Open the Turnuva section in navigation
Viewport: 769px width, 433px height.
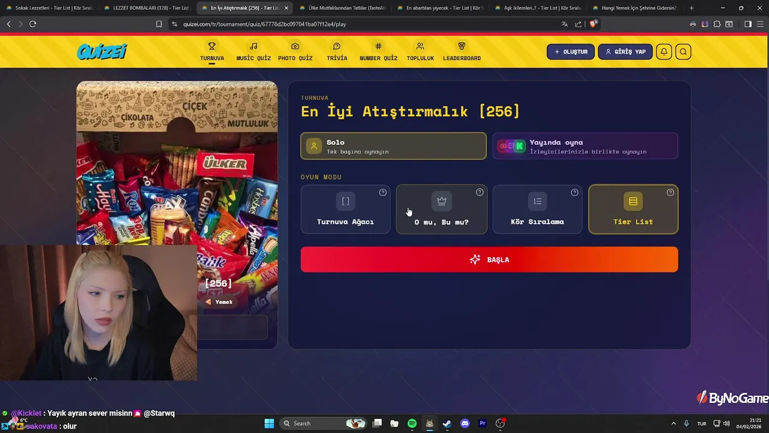pyautogui.click(x=212, y=52)
